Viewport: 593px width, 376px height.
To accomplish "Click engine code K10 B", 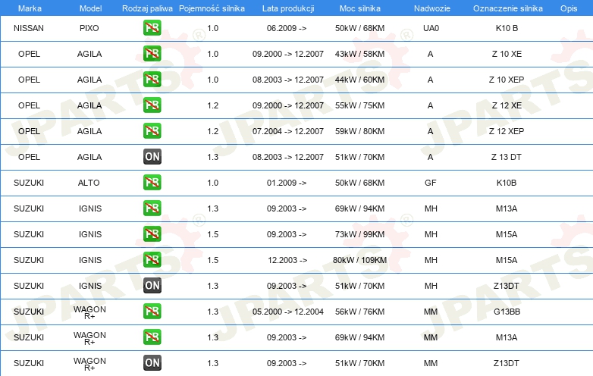I will point(507,28).
